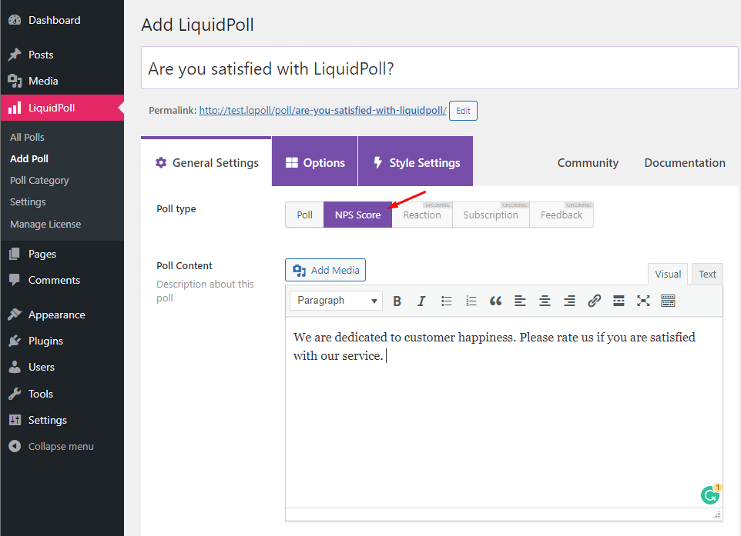Viewport: 741px width, 536px height.
Task: Switch editor to Text mode
Action: 707,274
